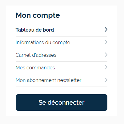Click the chevron beside Tableau de bord

106,29
